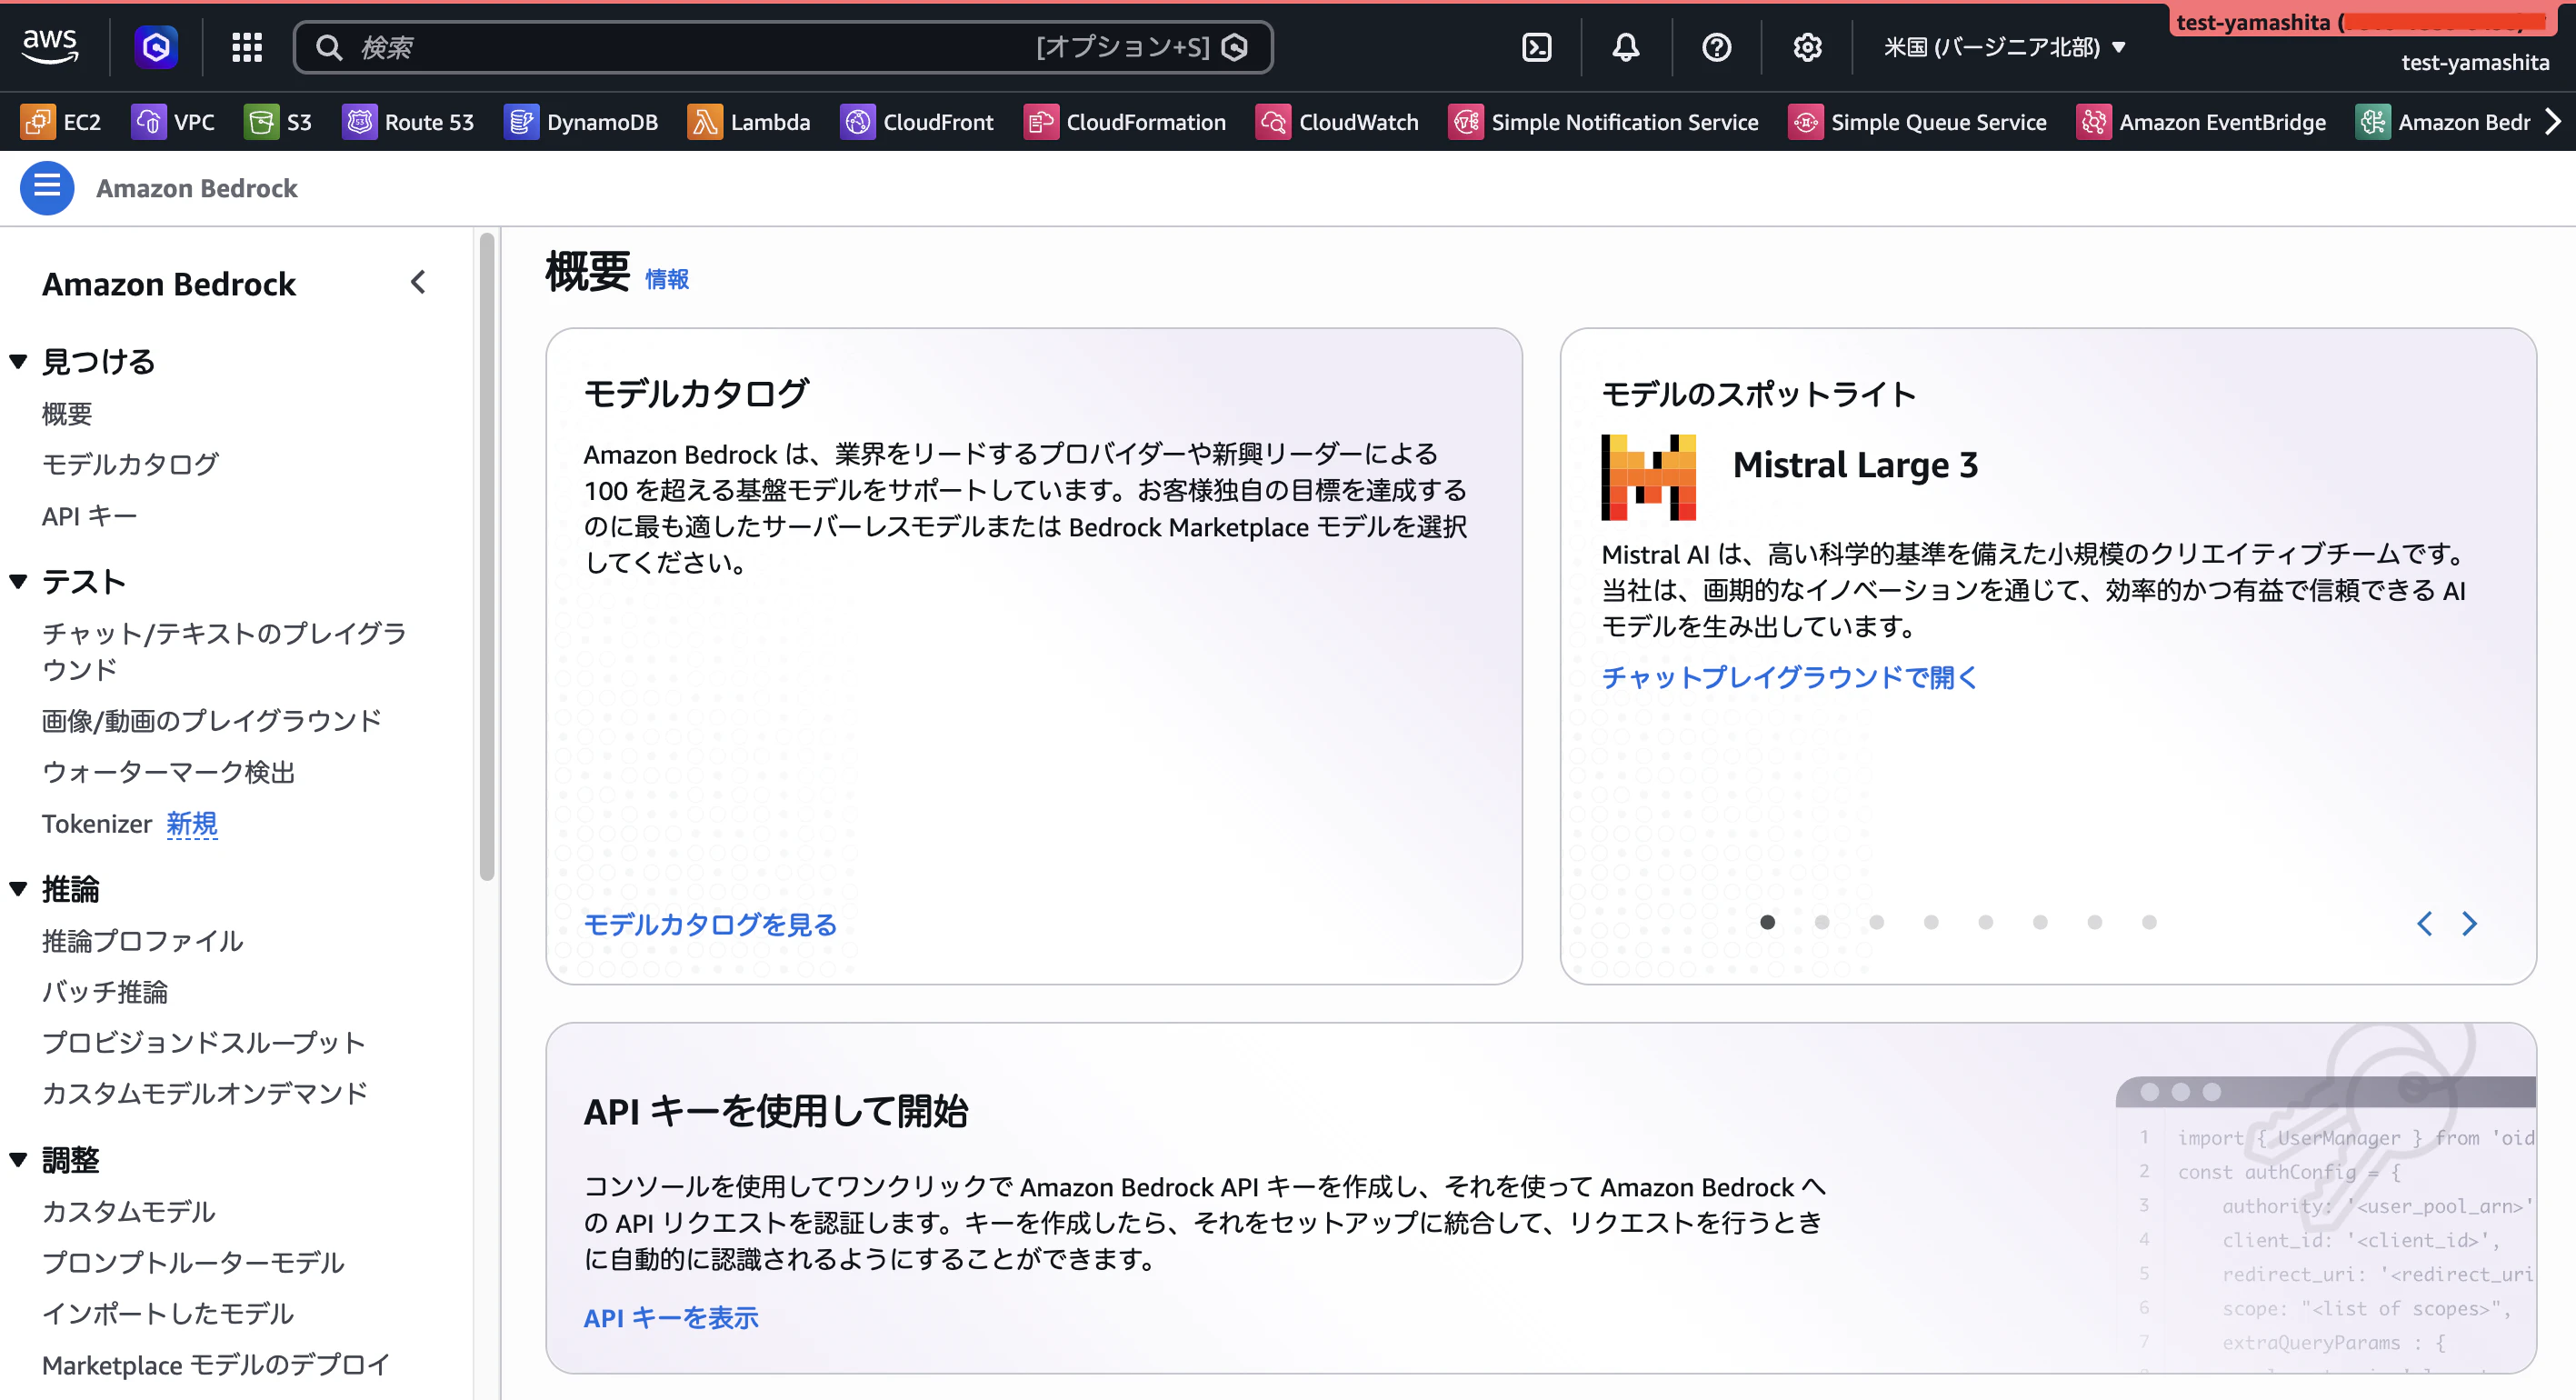2576x1400 pixels.
Task: Open the services grid menu
Action: click(246, 47)
